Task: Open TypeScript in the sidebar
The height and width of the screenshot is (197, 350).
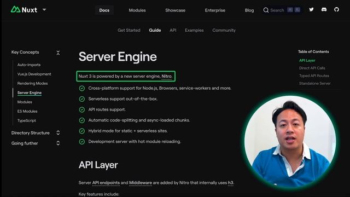Action: pos(27,120)
